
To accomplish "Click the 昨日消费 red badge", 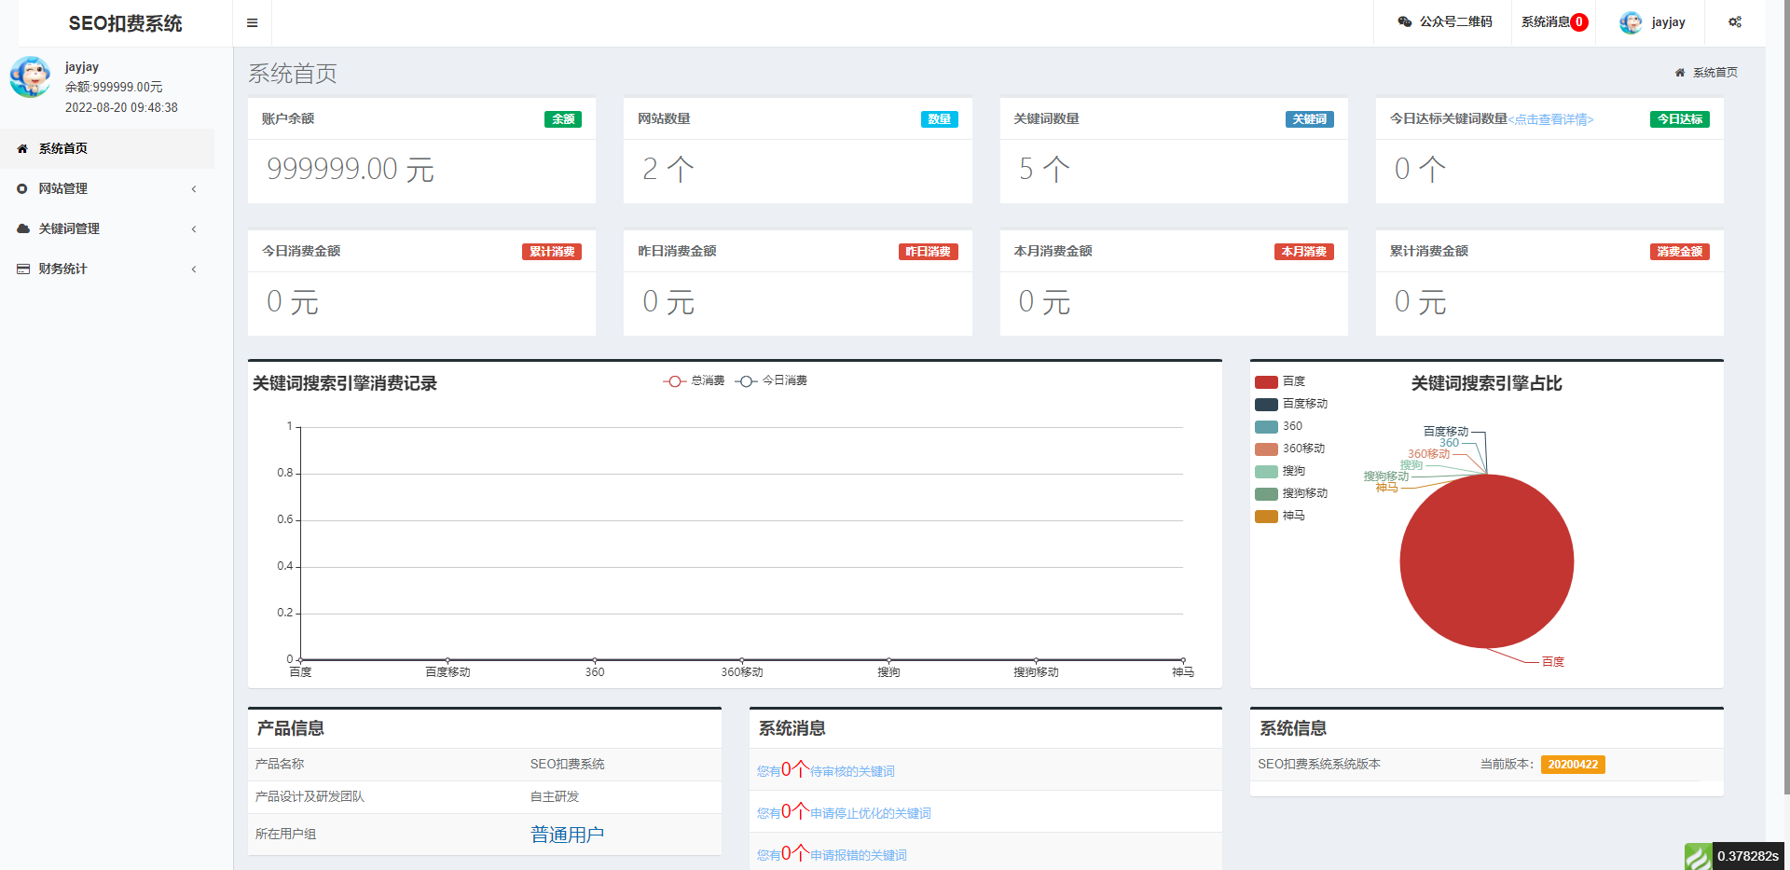I will (x=929, y=252).
